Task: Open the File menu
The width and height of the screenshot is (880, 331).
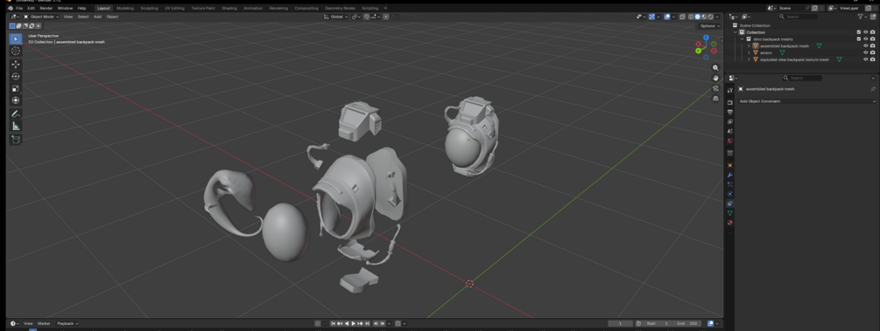Action: (x=19, y=9)
